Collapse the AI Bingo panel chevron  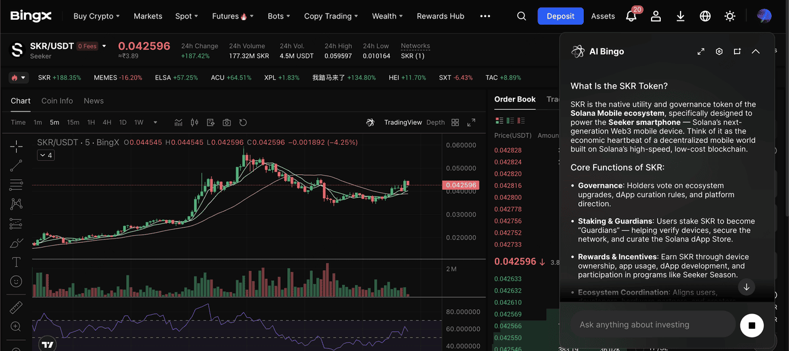(x=756, y=52)
